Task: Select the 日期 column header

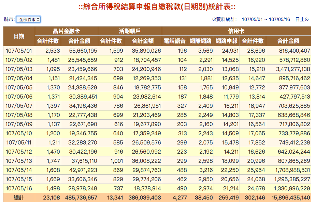Action: [x=19, y=36]
